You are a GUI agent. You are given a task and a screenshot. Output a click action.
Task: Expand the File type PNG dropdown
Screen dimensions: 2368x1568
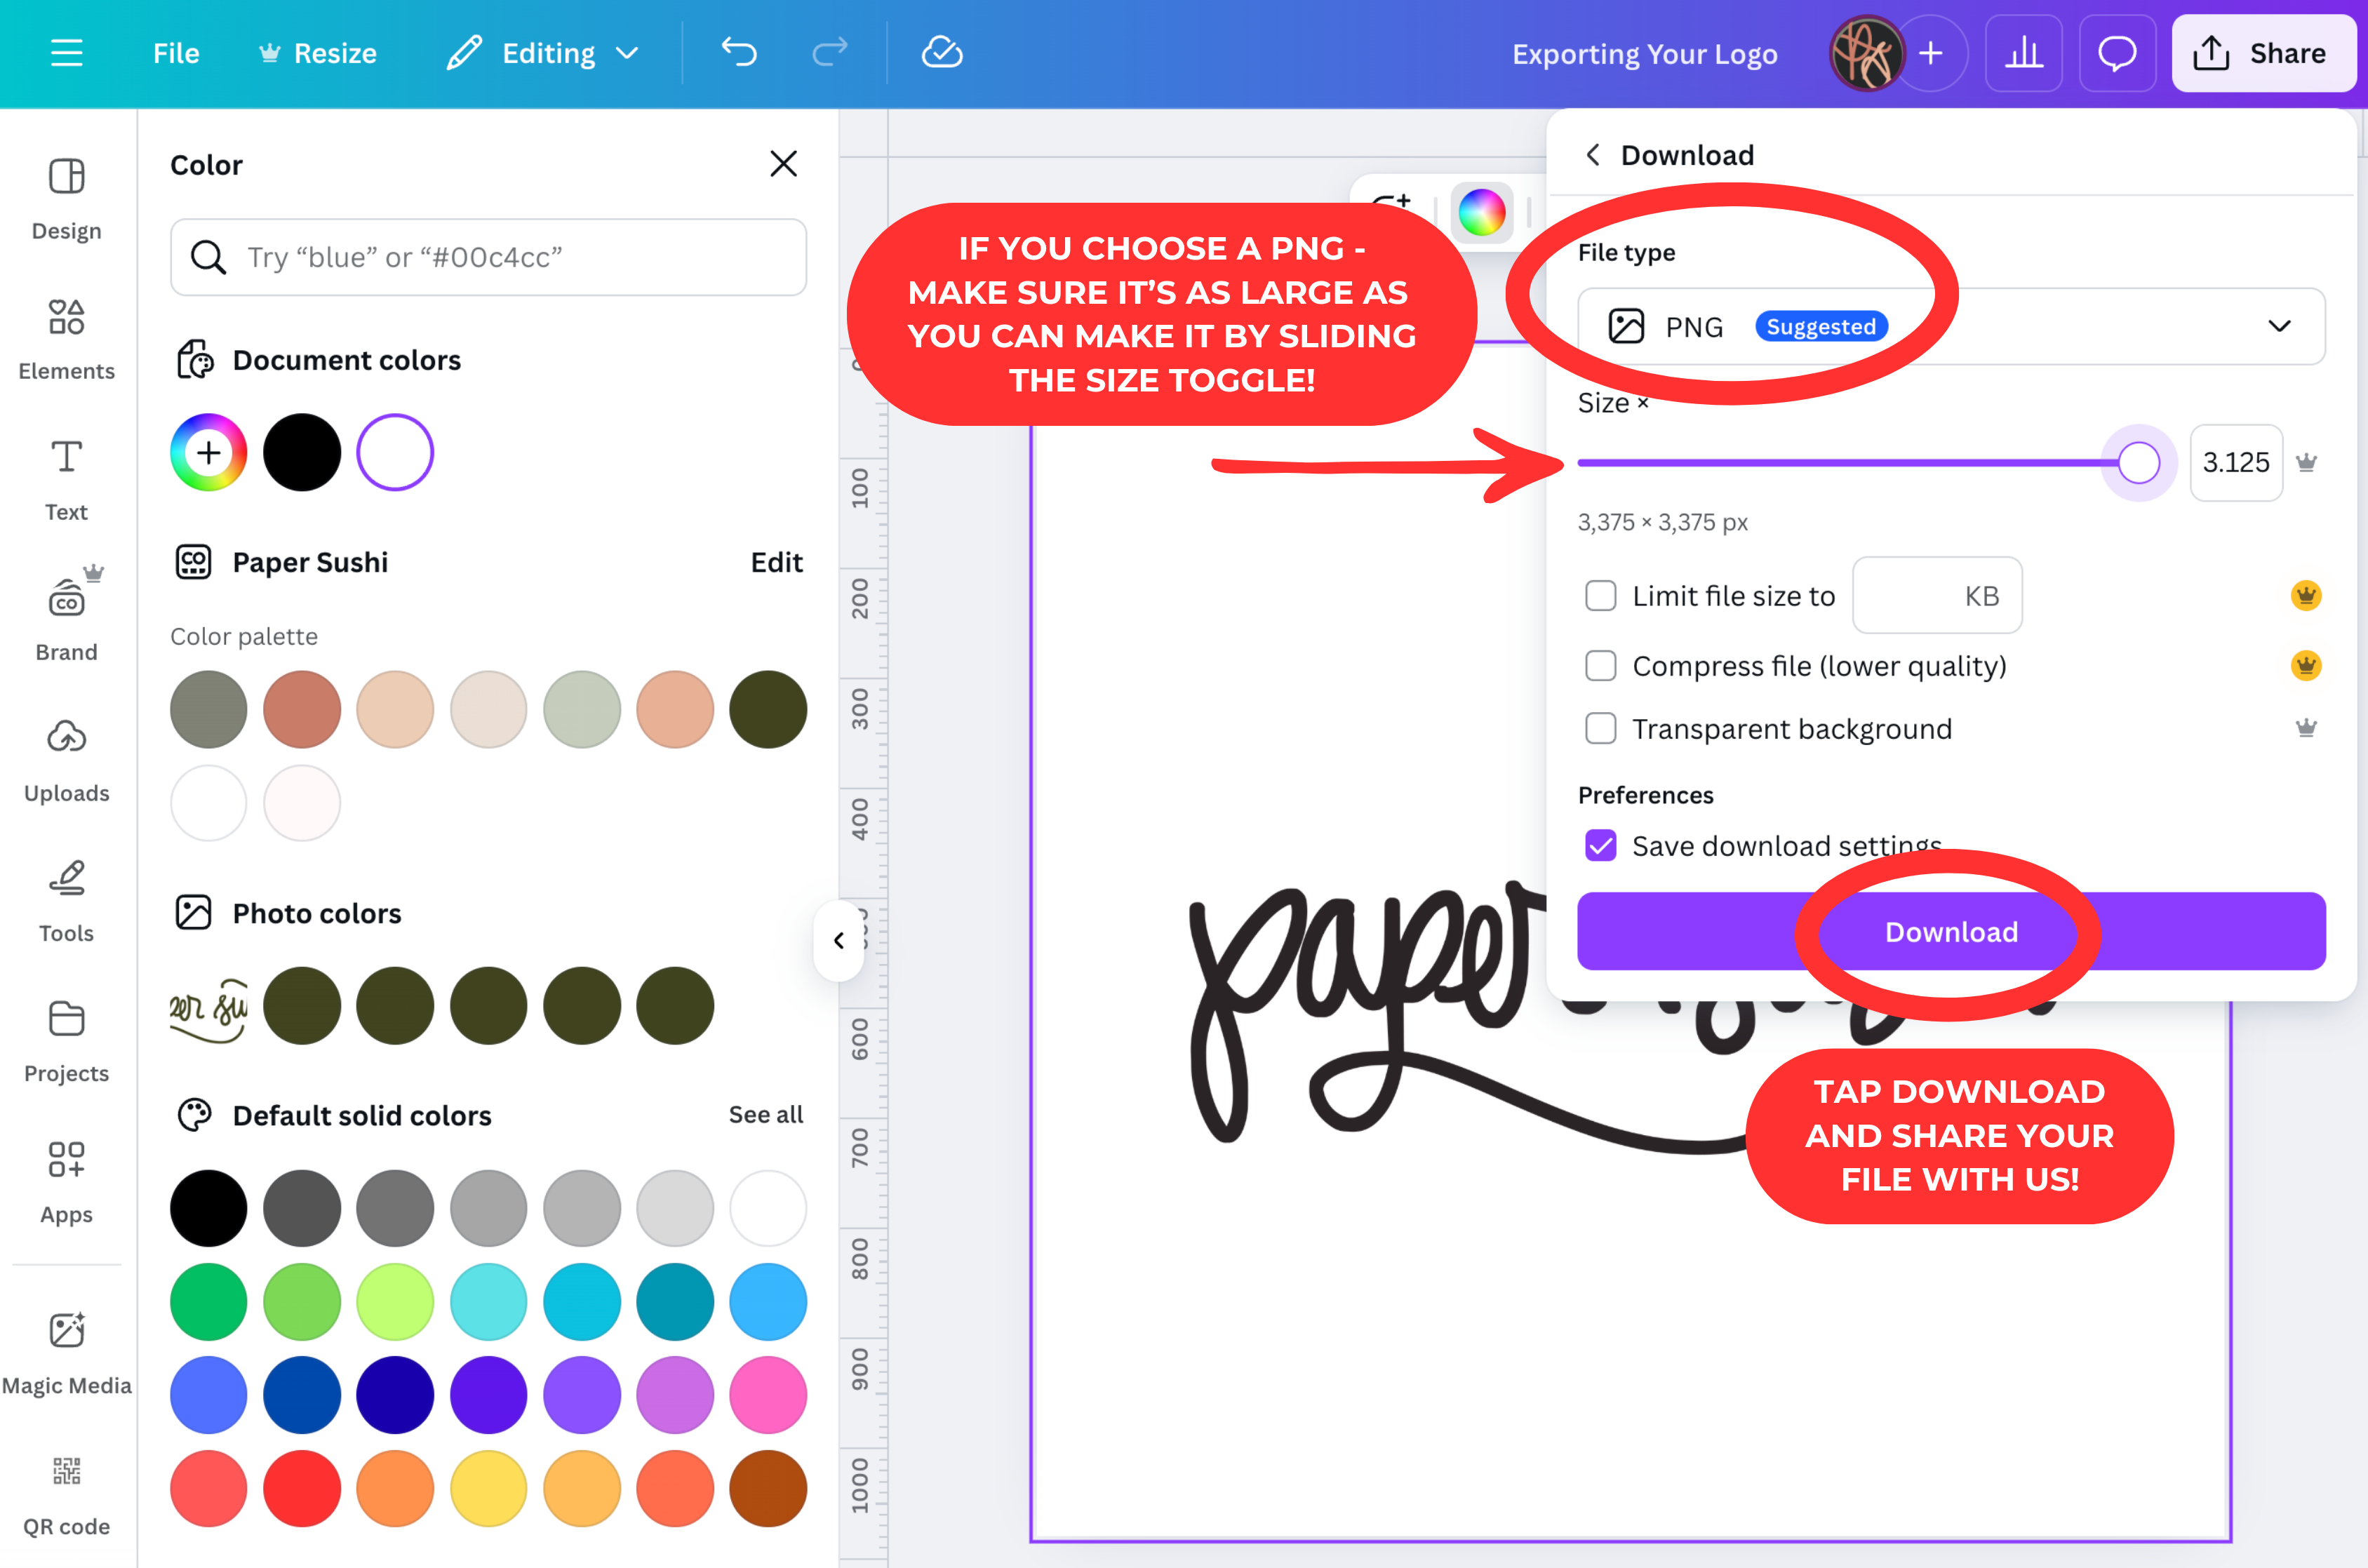click(1951, 326)
